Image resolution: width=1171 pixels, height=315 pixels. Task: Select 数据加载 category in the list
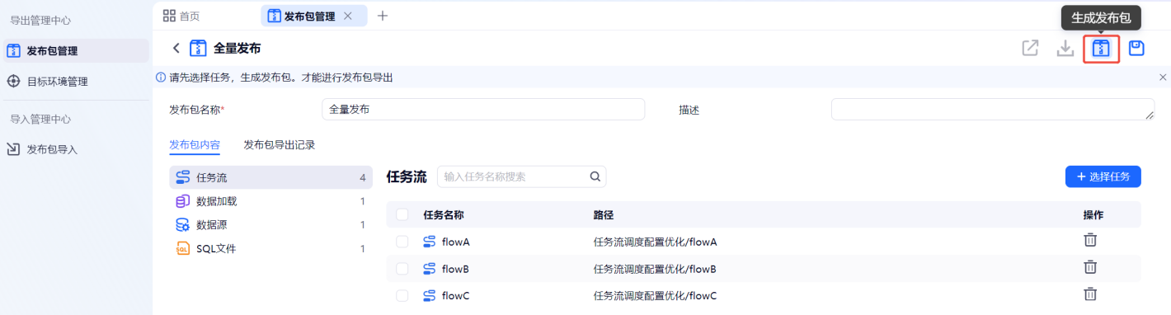pos(270,201)
